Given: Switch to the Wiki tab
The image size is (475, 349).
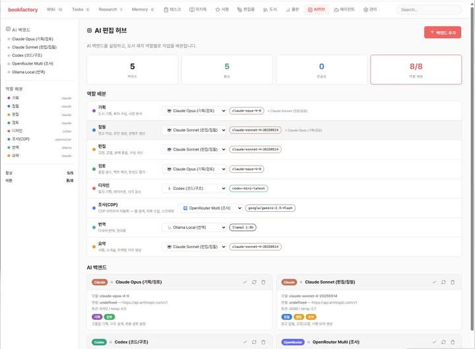Looking at the screenshot, I should click(x=55, y=10).
